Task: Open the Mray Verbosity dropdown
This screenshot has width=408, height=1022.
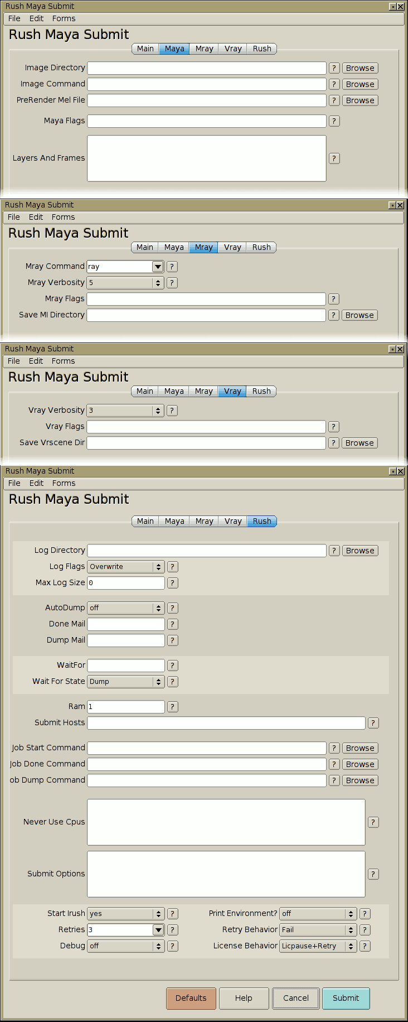Action: point(125,283)
